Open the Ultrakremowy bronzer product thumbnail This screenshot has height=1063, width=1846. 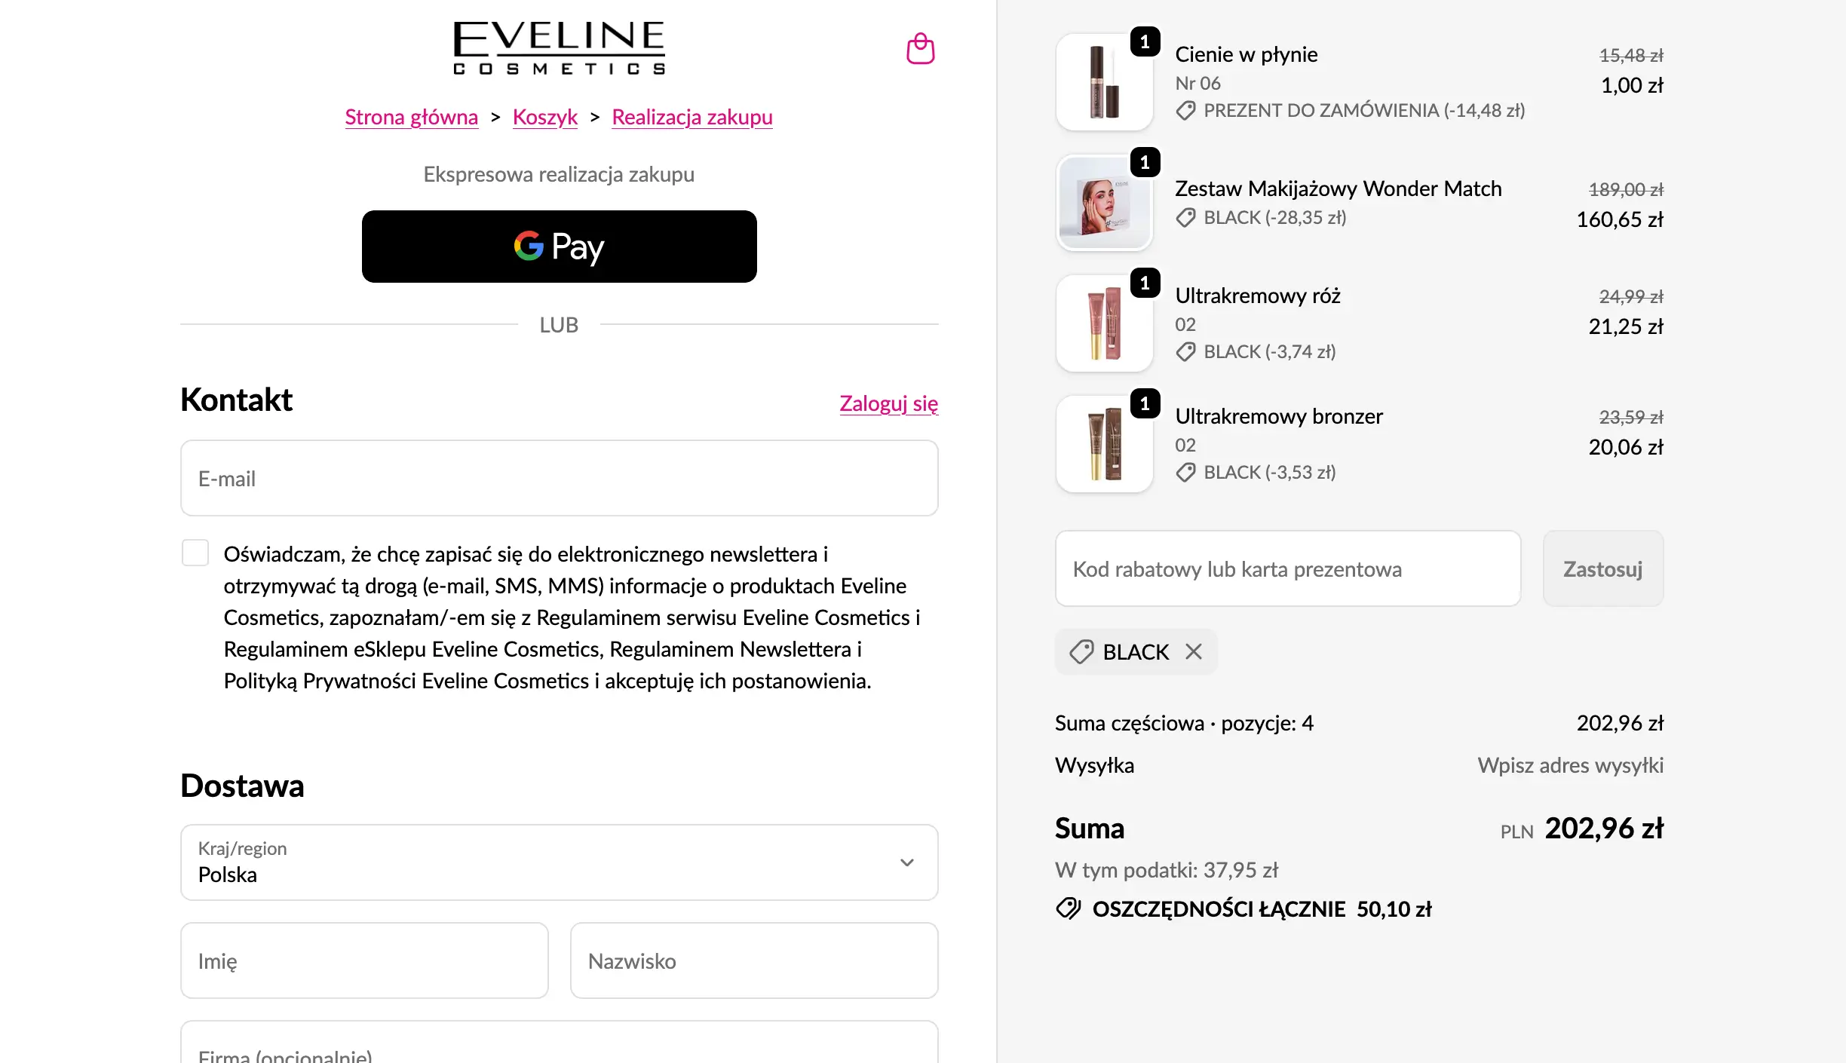tap(1105, 443)
